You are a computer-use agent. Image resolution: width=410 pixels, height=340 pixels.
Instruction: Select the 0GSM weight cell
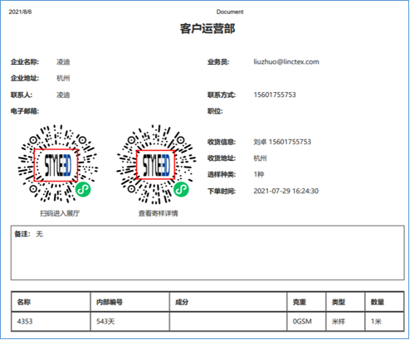coord(306,322)
